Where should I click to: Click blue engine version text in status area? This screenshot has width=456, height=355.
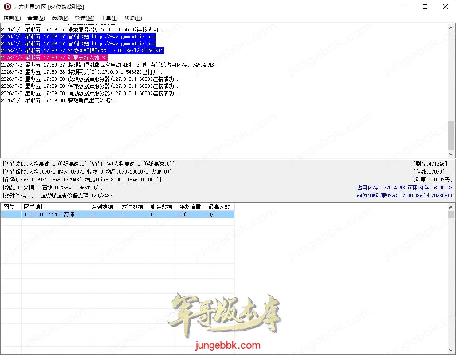click(405, 196)
